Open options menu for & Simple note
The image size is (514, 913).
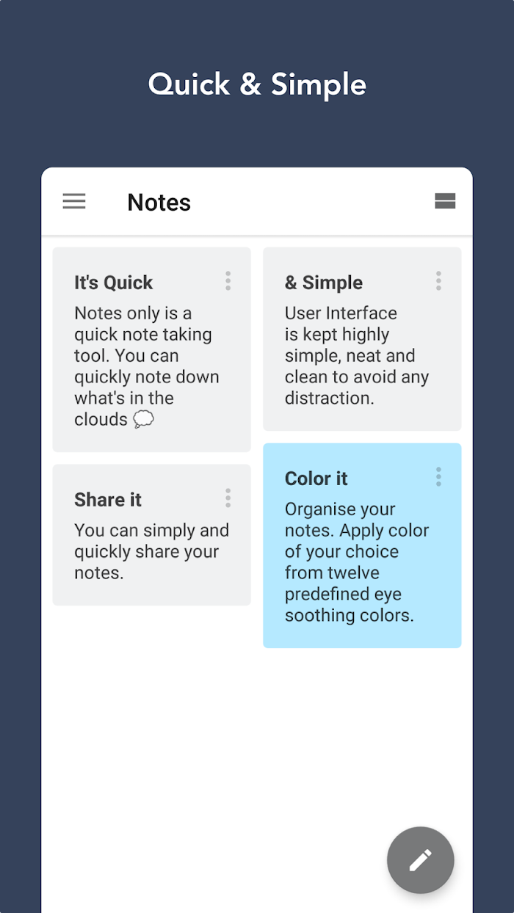[x=438, y=281]
